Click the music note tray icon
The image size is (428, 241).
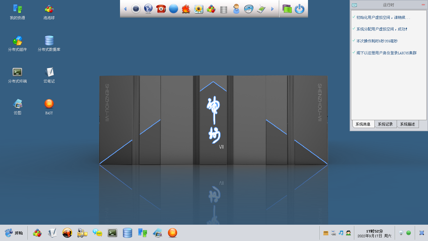click(341, 233)
